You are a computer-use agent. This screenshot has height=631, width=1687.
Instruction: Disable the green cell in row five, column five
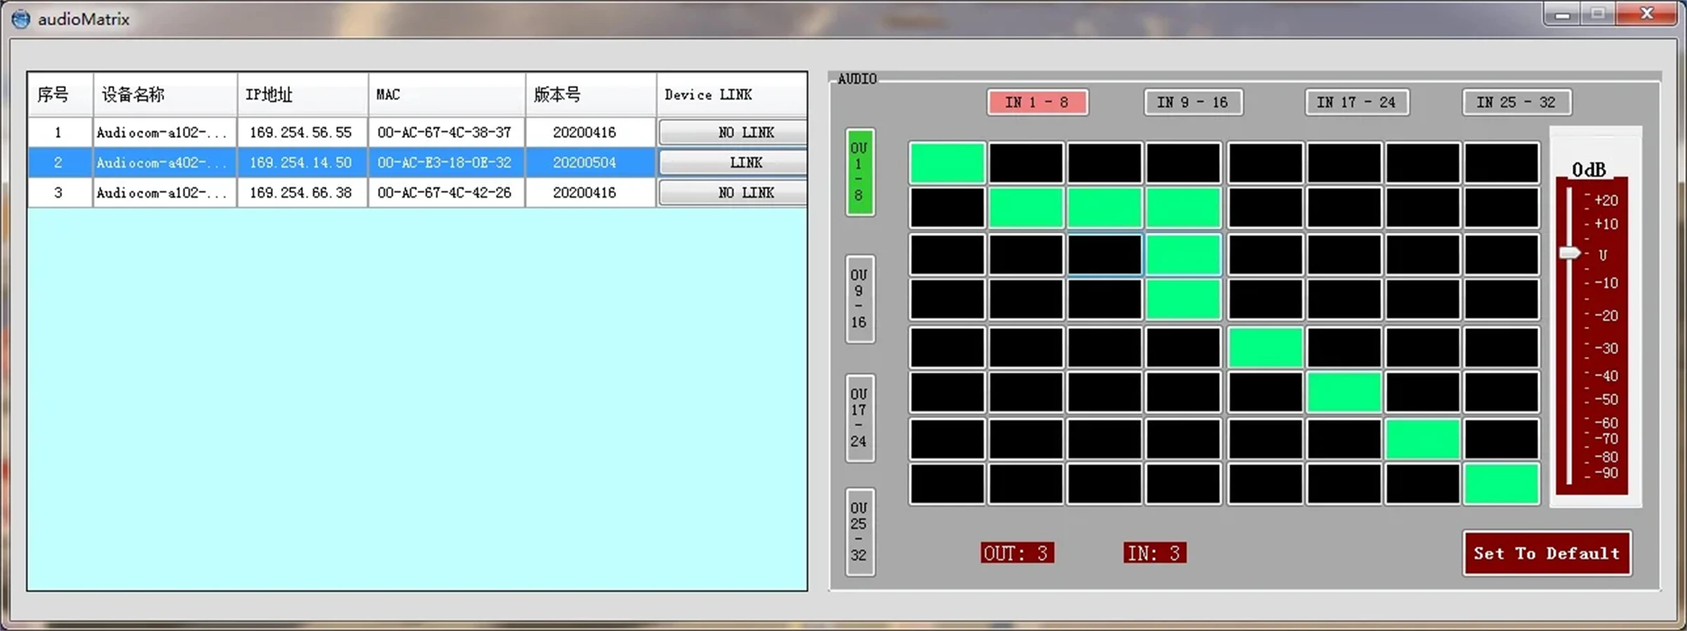[1265, 348]
